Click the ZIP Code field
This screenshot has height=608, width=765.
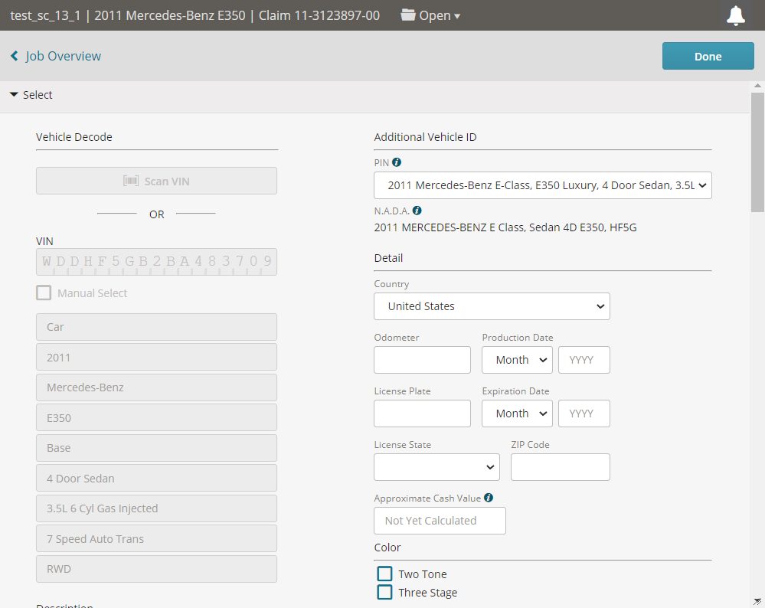coord(560,467)
